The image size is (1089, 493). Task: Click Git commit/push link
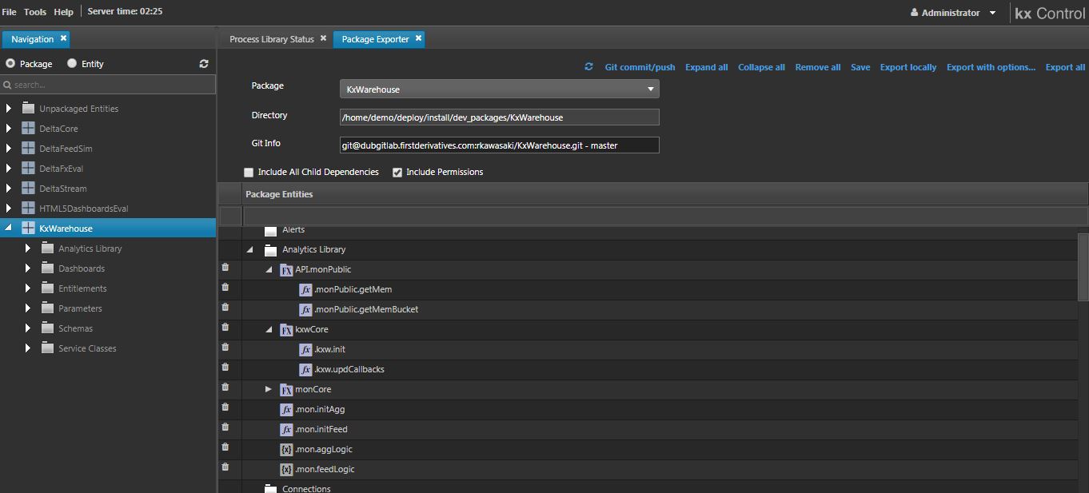[640, 67]
